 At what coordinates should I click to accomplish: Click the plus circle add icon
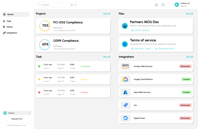click(x=163, y=5)
